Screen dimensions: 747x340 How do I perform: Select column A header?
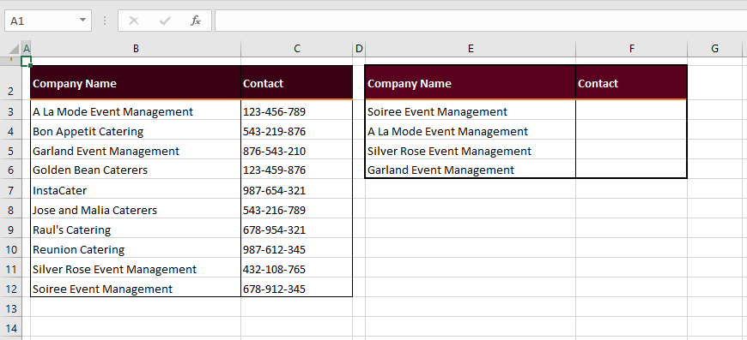pyautogui.click(x=27, y=49)
